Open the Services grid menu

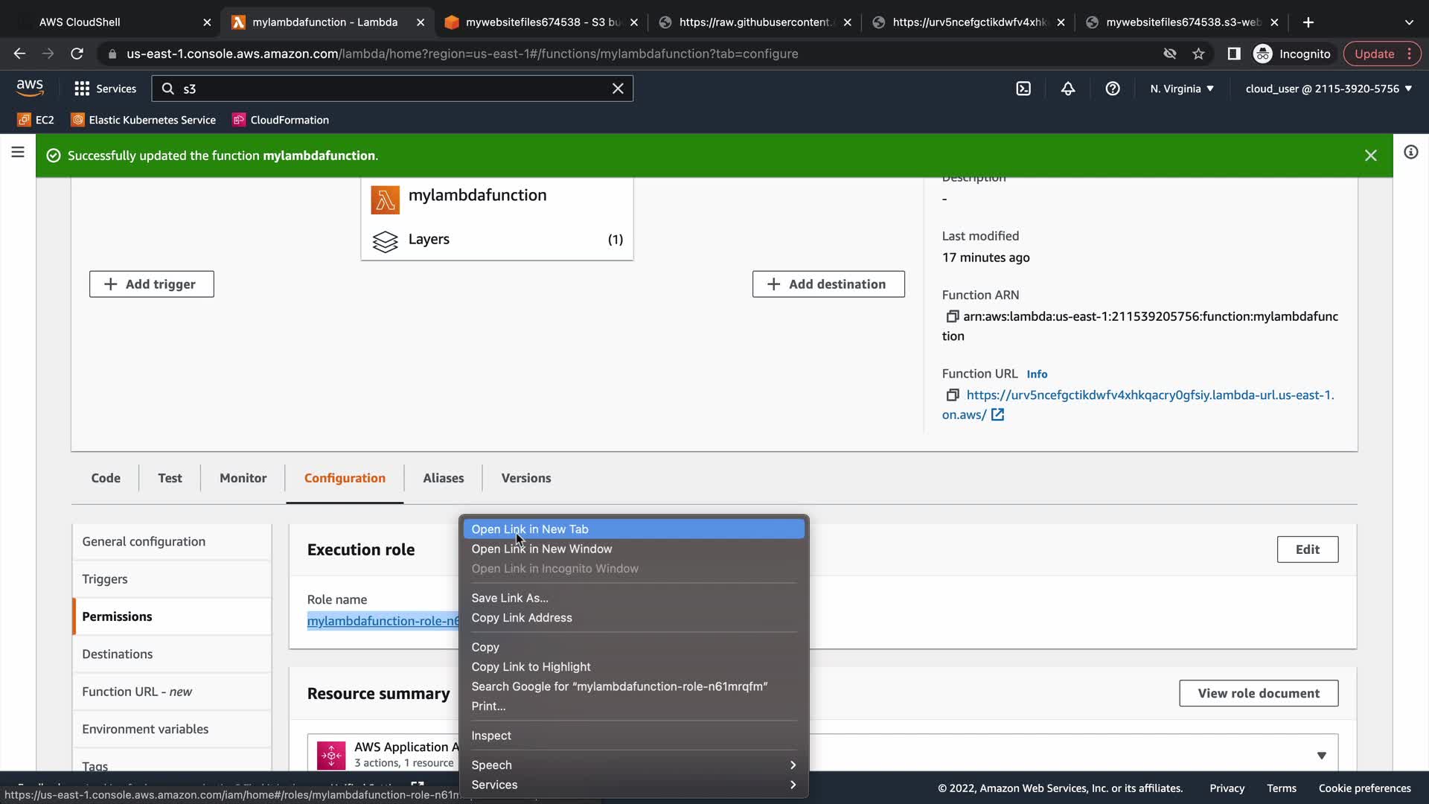coord(105,89)
